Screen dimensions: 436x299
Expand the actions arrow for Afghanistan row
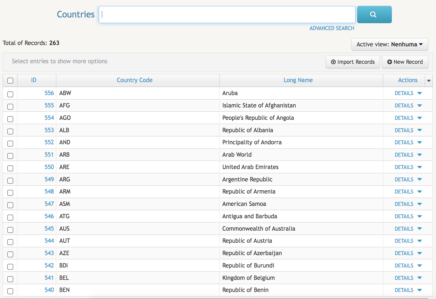click(x=419, y=105)
